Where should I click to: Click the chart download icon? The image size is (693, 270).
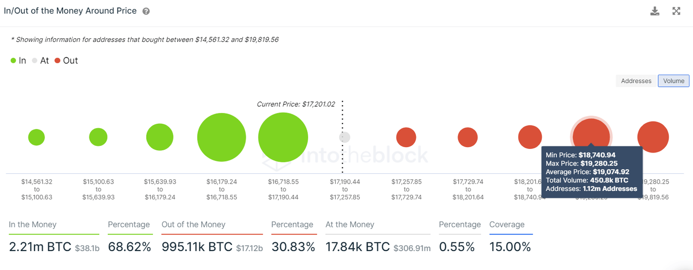655,11
